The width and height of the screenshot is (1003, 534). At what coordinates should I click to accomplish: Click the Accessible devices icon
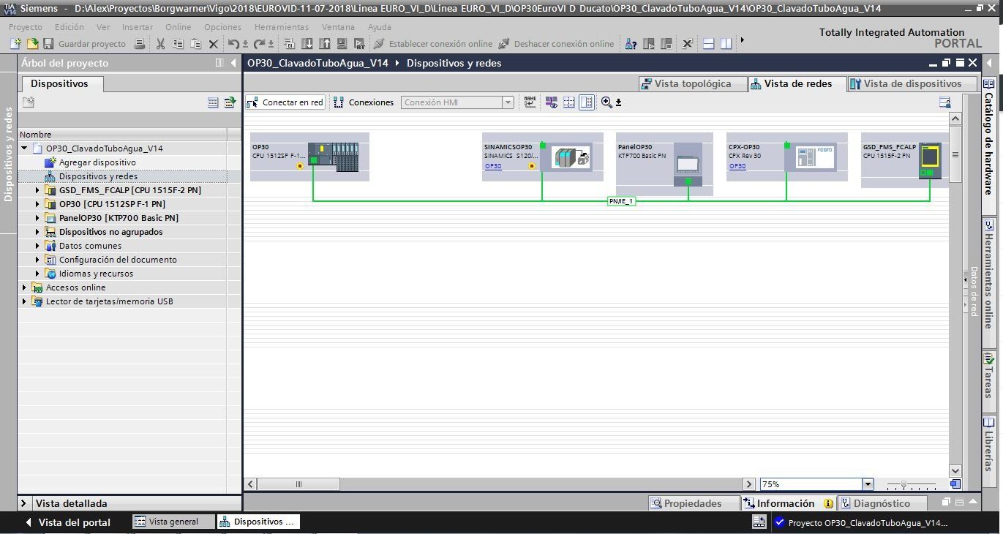pos(631,44)
